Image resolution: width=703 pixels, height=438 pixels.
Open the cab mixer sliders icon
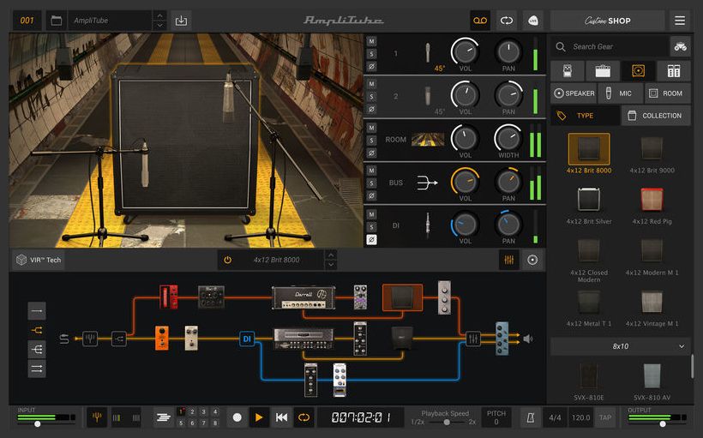pos(509,260)
